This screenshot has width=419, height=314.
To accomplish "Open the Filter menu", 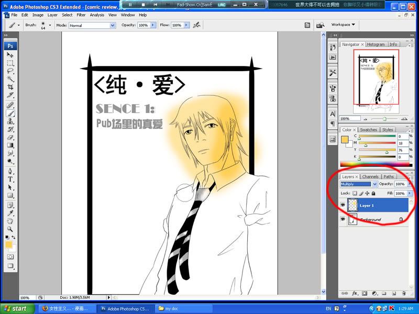I will (81, 15).
